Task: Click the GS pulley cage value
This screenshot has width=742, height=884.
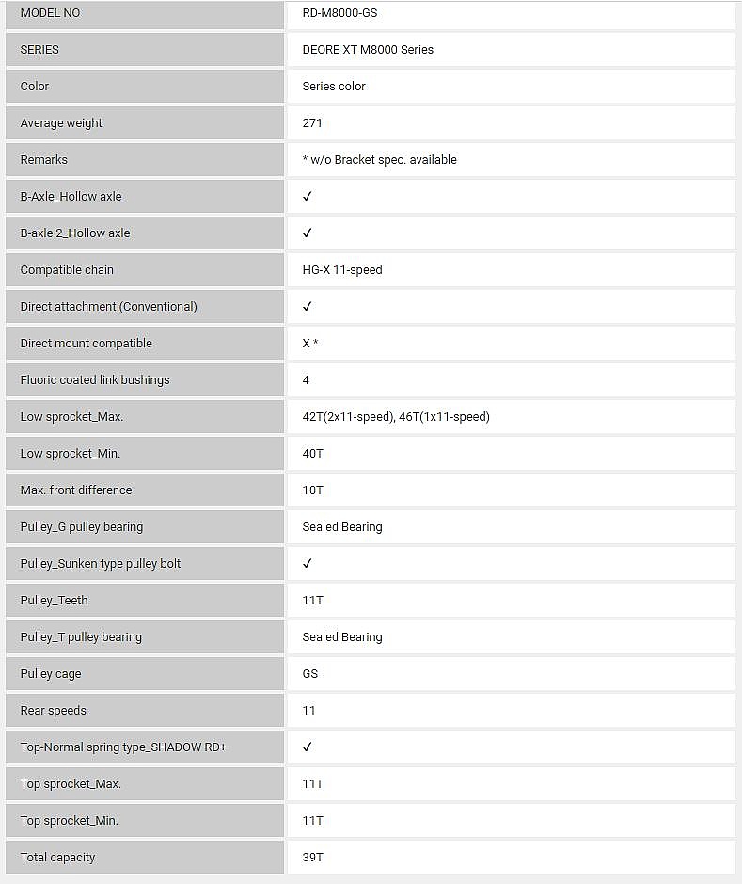Action: pos(310,673)
